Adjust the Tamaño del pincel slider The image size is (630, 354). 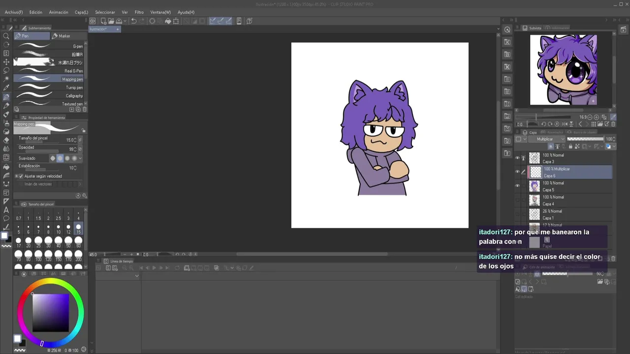pos(41,142)
